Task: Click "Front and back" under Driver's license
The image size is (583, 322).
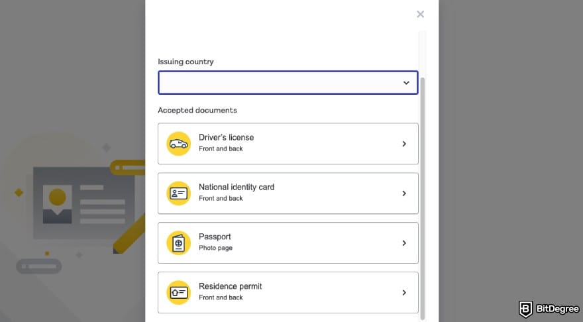Action: pos(221,148)
